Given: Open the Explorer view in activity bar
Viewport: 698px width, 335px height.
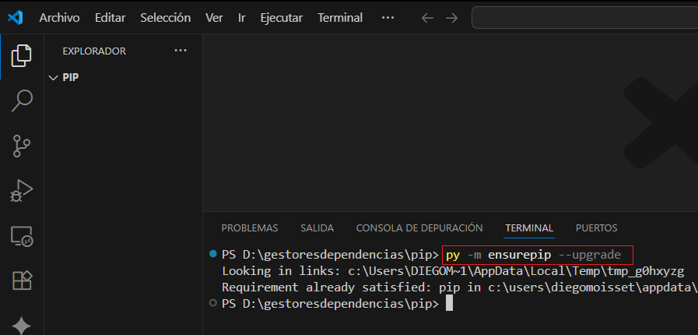Looking at the screenshot, I should [x=22, y=55].
